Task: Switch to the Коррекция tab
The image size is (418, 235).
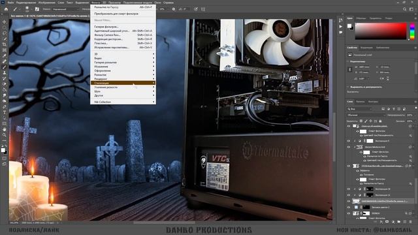Action: [x=366, y=48]
